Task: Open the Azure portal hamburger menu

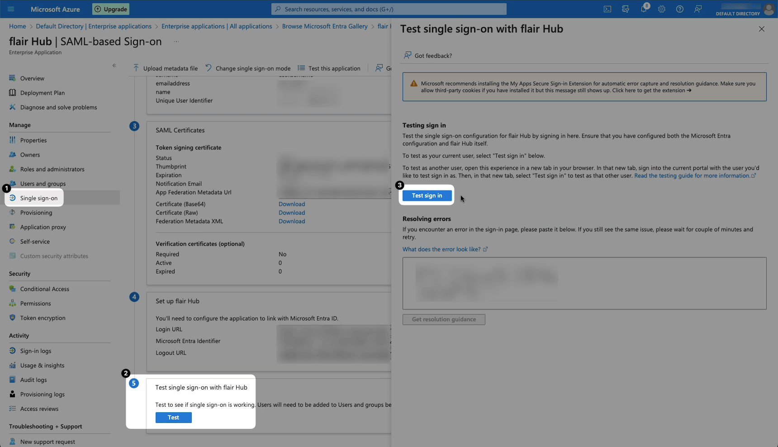Action: tap(11, 9)
